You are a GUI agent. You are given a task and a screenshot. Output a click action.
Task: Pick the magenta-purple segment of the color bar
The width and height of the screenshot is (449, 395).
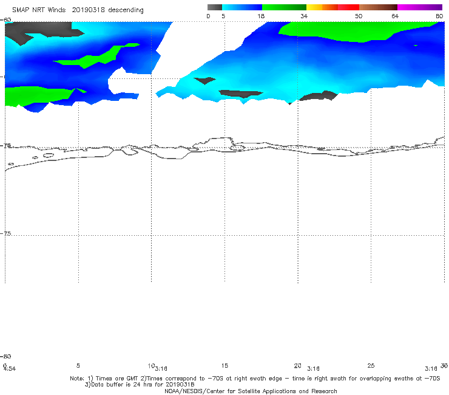click(420, 7)
